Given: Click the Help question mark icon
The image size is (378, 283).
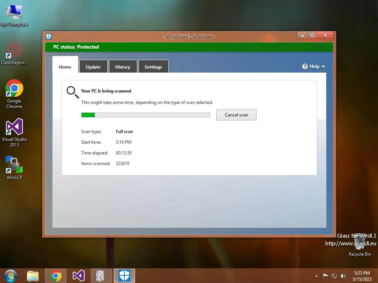Looking at the screenshot, I should [x=305, y=66].
